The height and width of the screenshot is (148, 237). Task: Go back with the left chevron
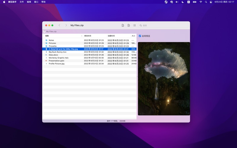[x=60, y=25]
